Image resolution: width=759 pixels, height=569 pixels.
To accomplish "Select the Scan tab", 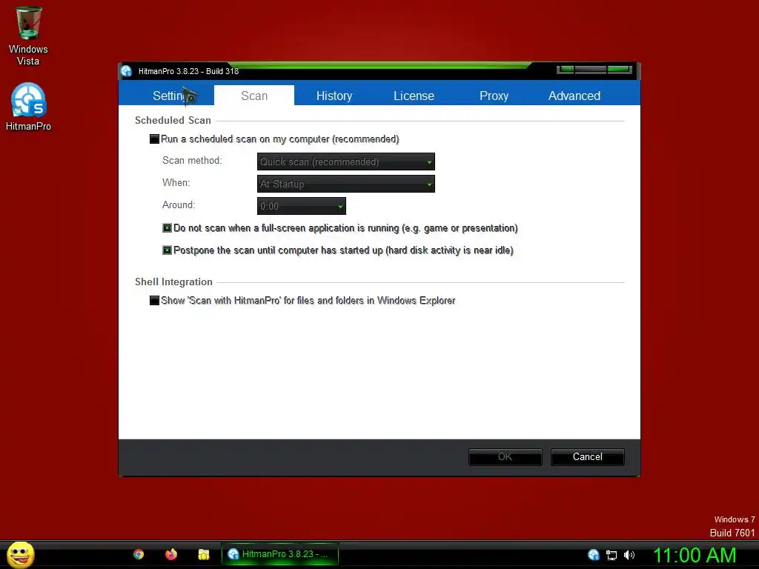I will [254, 96].
